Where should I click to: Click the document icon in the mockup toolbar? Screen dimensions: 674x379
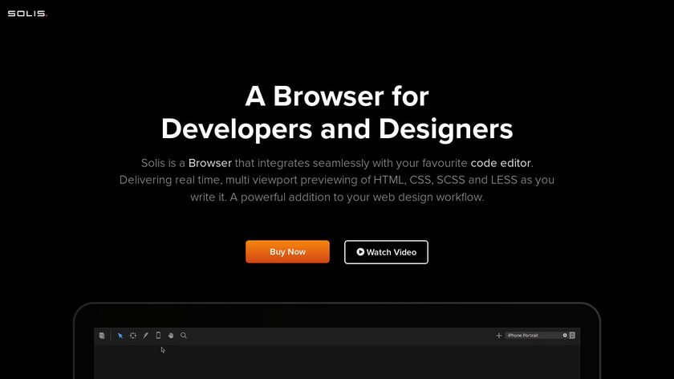point(102,336)
